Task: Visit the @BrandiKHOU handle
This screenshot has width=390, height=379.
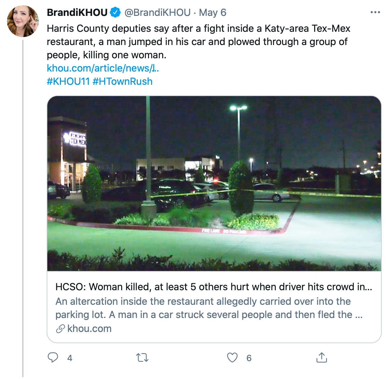Action: click(x=157, y=13)
